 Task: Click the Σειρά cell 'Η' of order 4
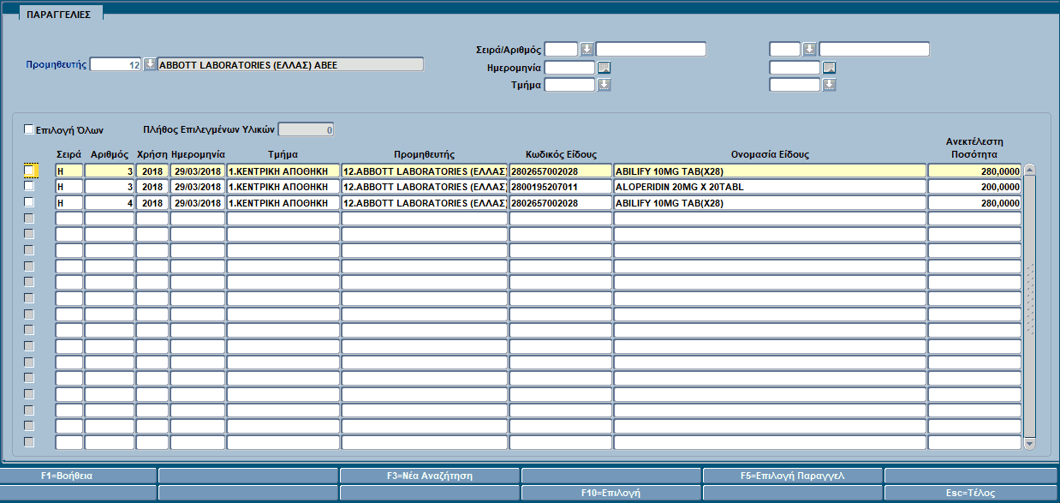point(69,202)
